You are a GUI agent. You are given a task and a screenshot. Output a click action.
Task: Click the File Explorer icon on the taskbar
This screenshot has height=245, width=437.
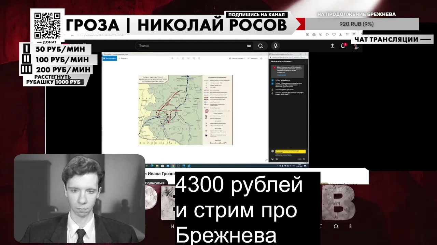coord(157,166)
